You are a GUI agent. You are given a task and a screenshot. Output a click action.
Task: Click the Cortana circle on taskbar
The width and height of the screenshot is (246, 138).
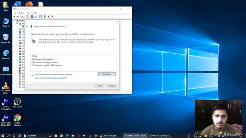pos(14,136)
